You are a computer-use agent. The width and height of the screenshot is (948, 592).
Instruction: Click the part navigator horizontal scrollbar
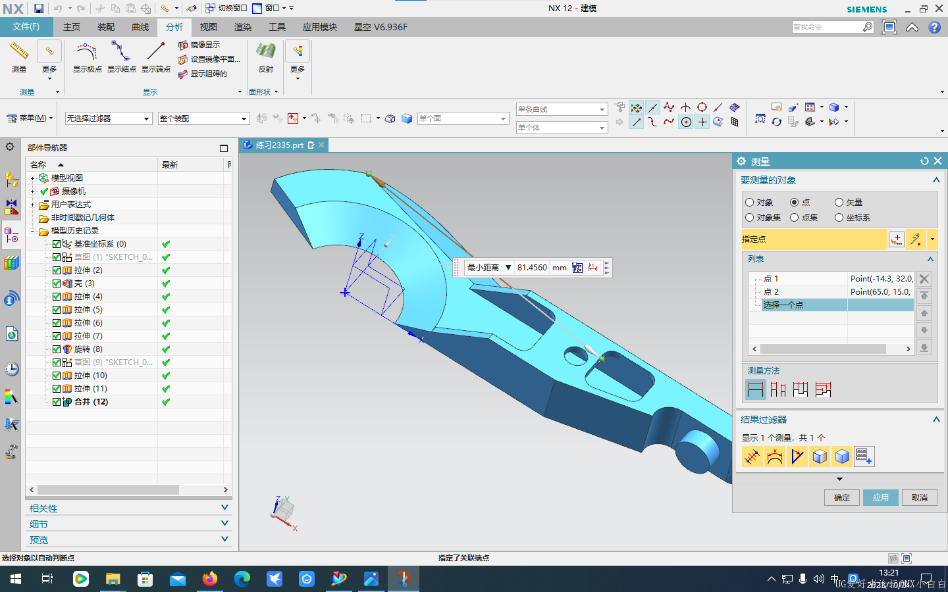109,490
